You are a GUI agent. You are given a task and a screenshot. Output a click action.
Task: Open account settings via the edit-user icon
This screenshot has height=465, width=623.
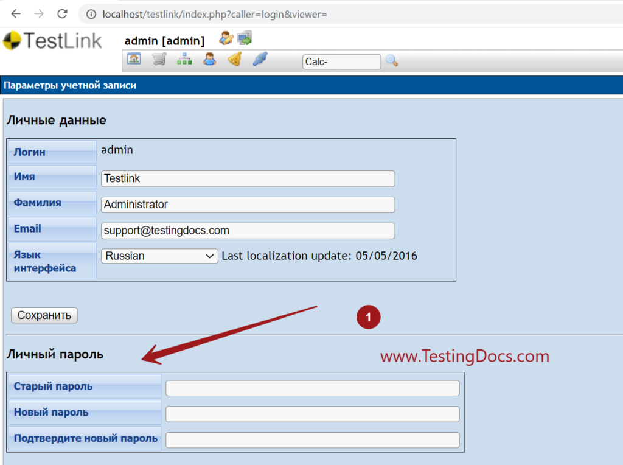(x=225, y=38)
